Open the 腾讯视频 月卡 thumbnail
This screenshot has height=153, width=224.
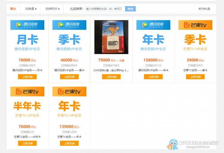[x=27, y=37]
